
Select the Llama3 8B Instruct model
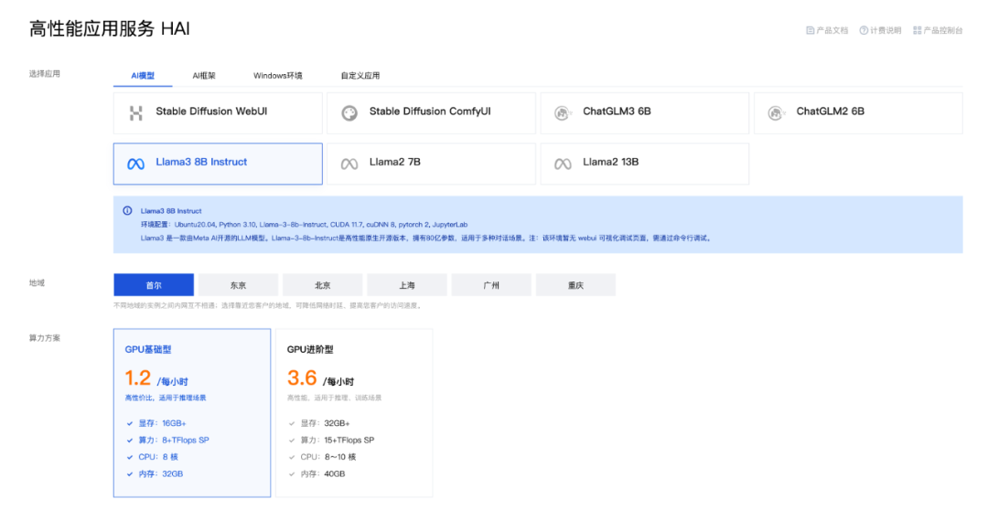point(218,164)
